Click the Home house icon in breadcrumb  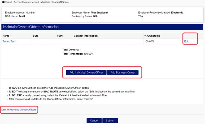[x=3, y=2]
